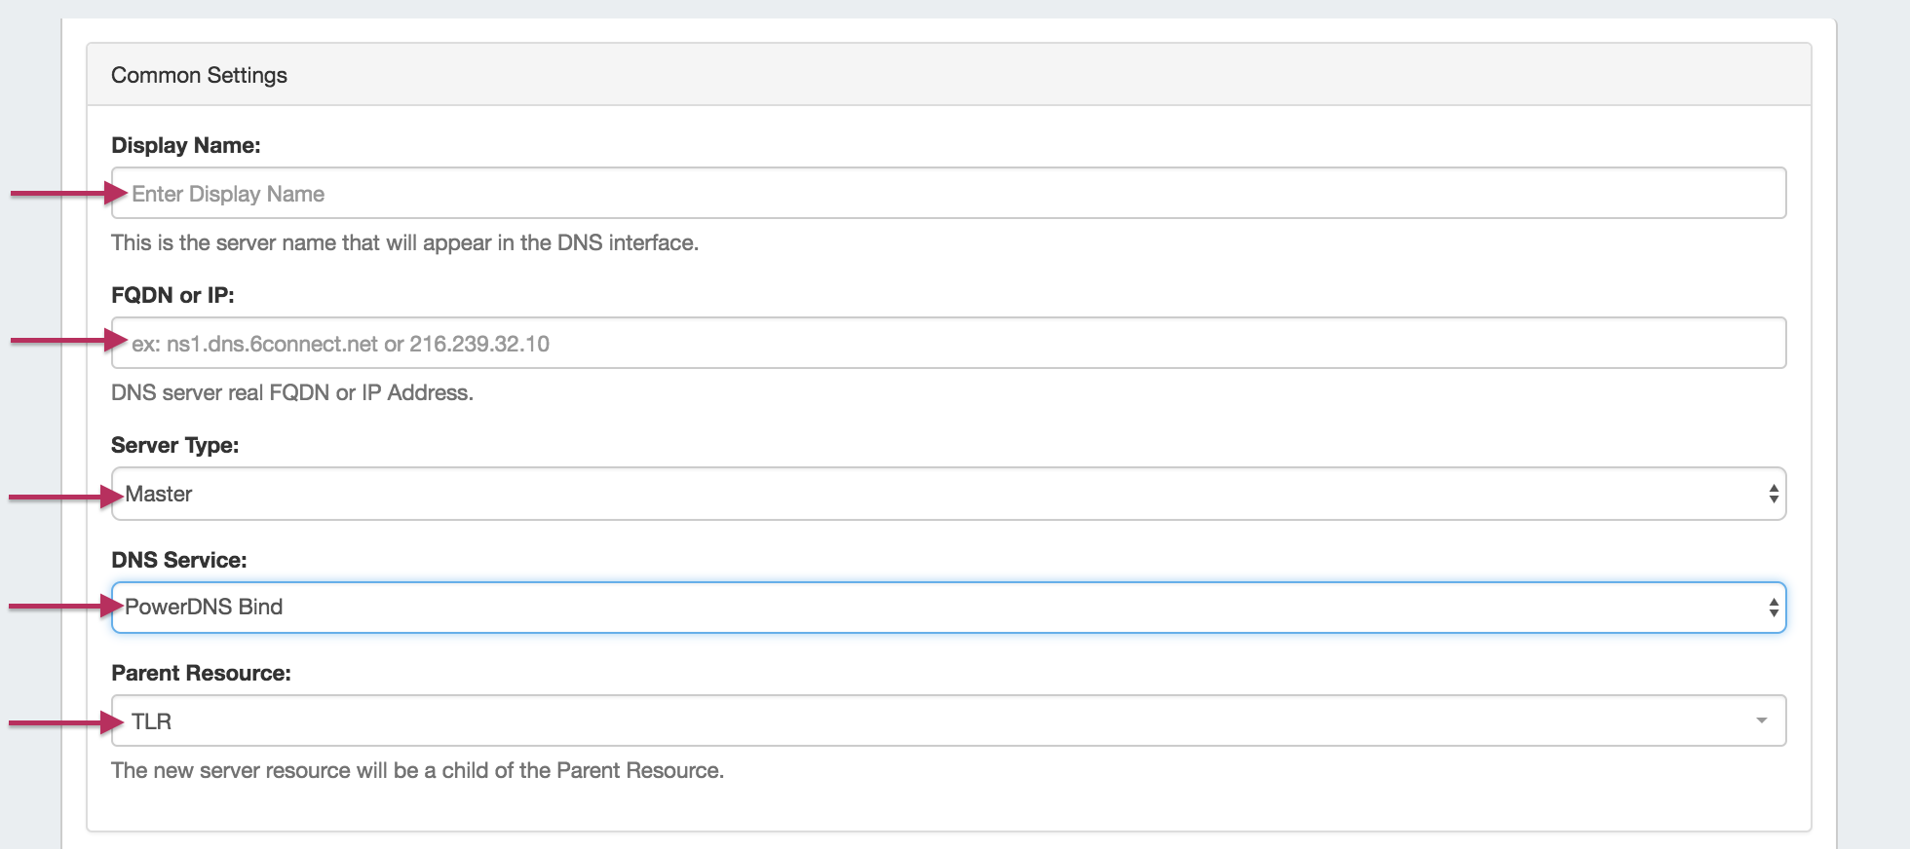This screenshot has width=1910, height=849.
Task: Focus the FQDN or IP text box
Action: [947, 344]
